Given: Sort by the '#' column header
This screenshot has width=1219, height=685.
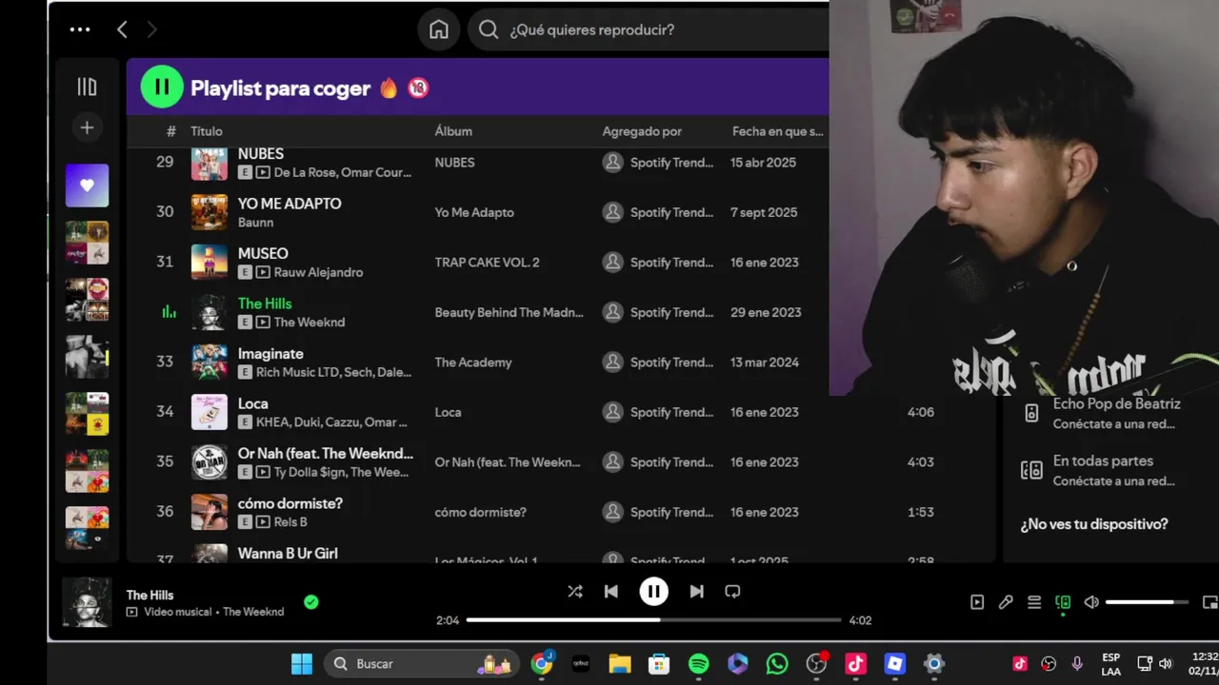Looking at the screenshot, I should click(x=171, y=131).
